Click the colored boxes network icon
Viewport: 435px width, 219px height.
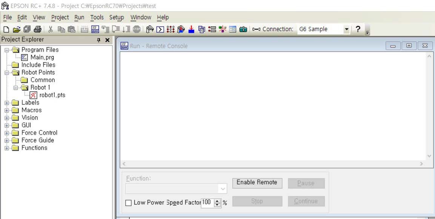click(x=223, y=29)
